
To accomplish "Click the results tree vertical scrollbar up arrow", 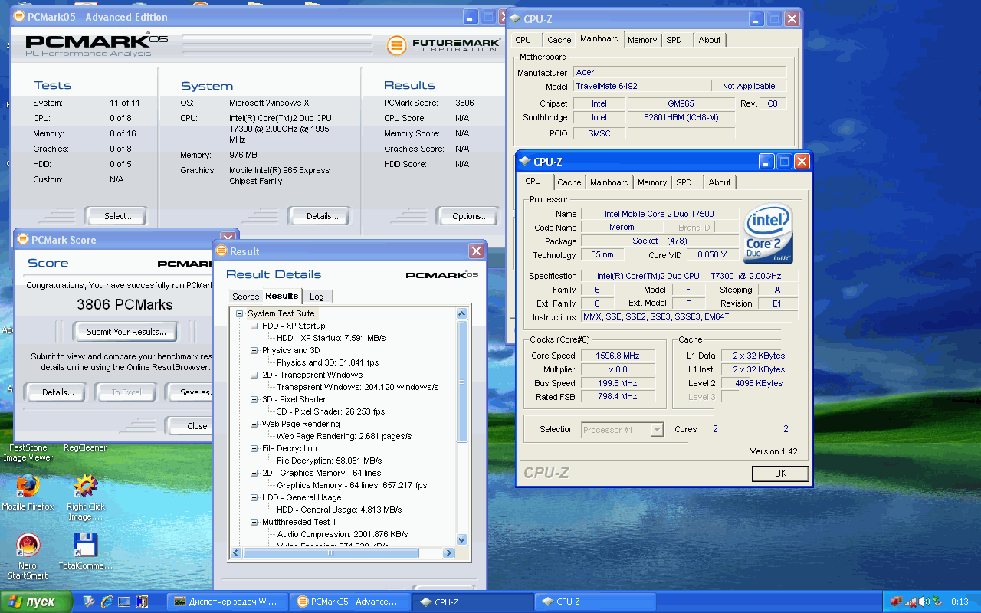I will (461, 313).
